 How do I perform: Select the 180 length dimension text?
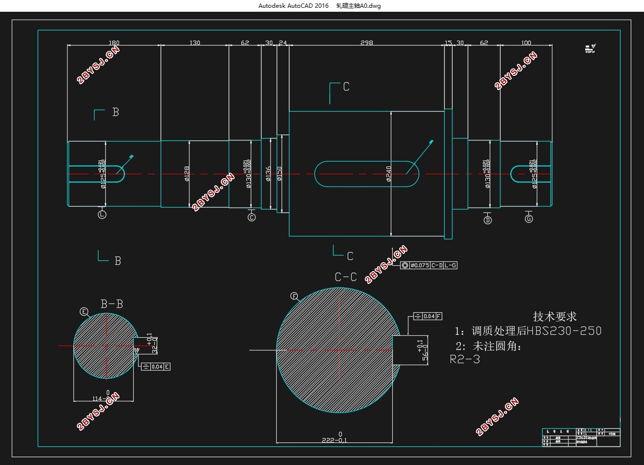[x=114, y=43]
